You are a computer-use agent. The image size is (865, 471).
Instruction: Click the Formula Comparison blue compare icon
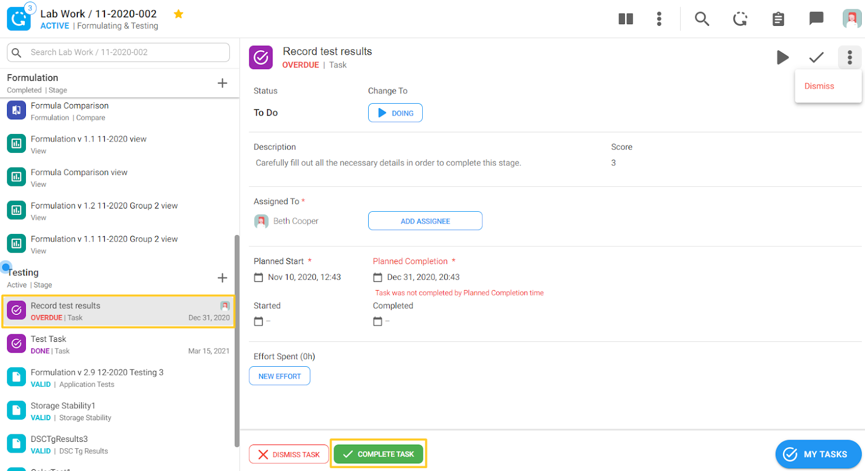(16, 110)
